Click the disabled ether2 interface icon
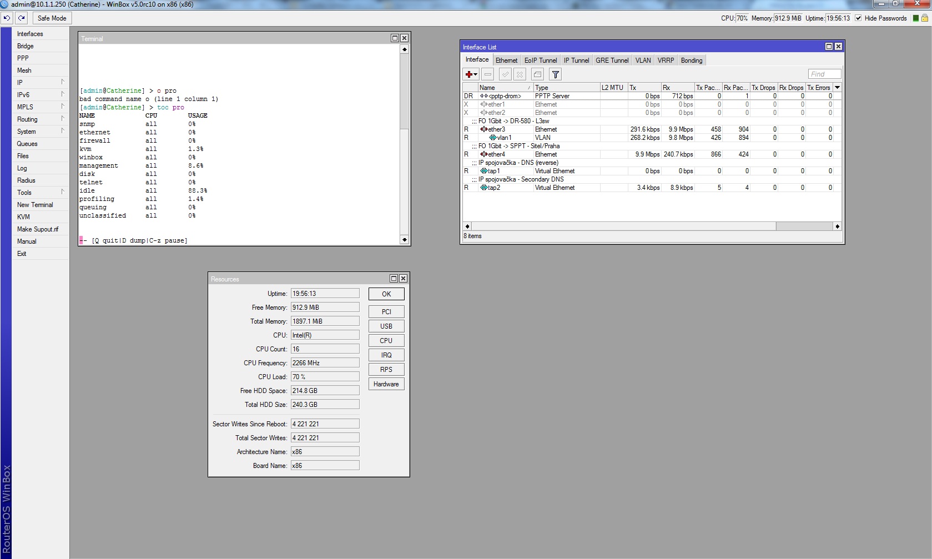This screenshot has width=932, height=559. (484, 113)
